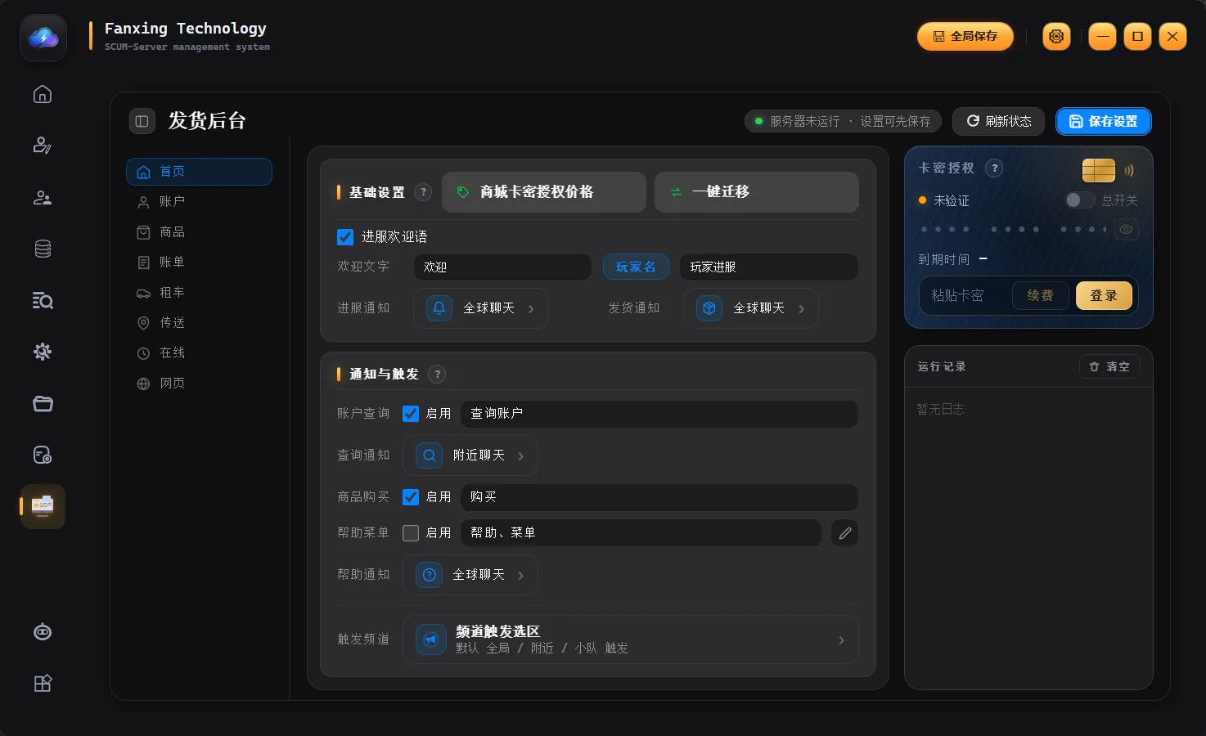1206x736 pixels.
Task: Click the gear icon in the left sidebar
Action: [x=43, y=352]
